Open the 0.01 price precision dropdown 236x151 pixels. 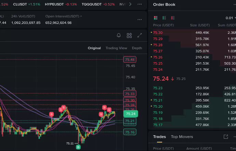[x=231, y=18]
